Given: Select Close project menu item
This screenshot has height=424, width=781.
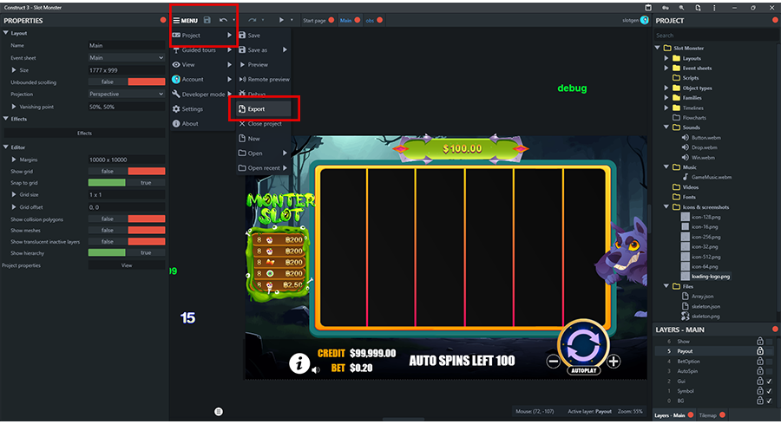Looking at the screenshot, I should coord(264,123).
